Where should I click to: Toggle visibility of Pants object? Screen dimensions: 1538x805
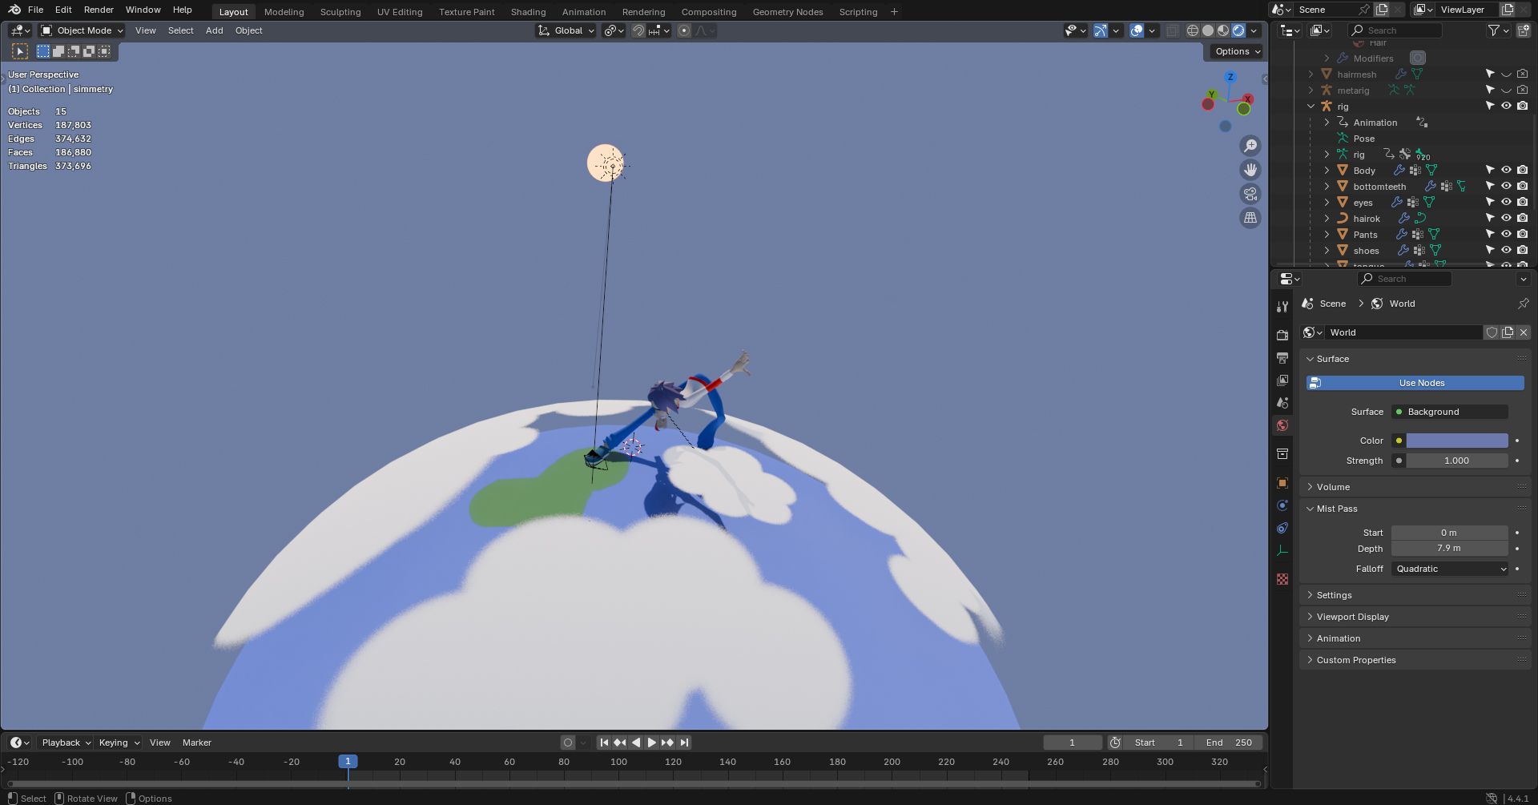click(1506, 234)
